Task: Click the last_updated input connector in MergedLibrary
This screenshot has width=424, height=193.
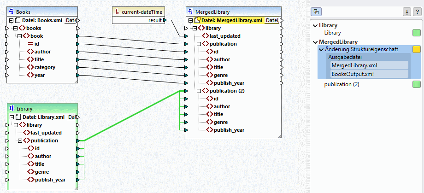Action: coord(186,36)
